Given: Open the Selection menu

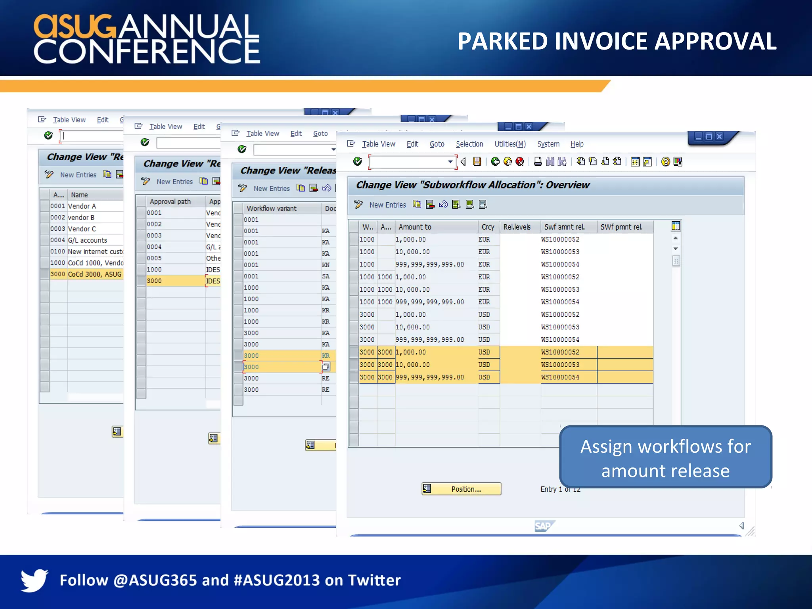Looking at the screenshot, I should 469,144.
